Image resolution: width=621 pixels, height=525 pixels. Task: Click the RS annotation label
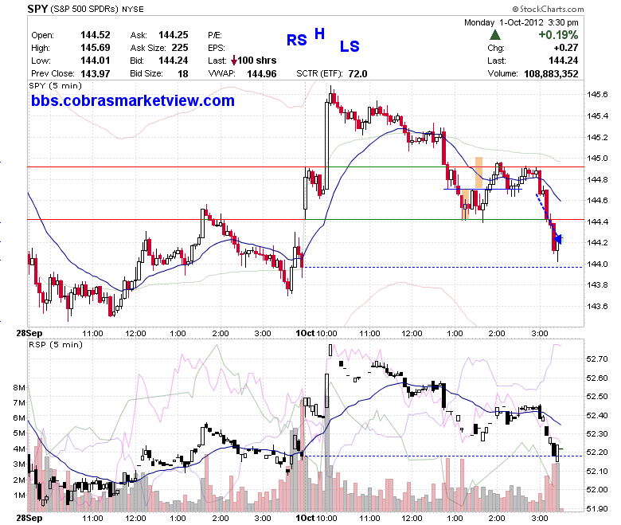click(x=297, y=40)
